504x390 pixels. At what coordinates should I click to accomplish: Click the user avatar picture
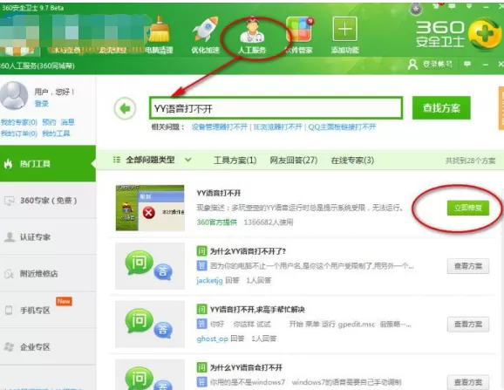point(14,95)
